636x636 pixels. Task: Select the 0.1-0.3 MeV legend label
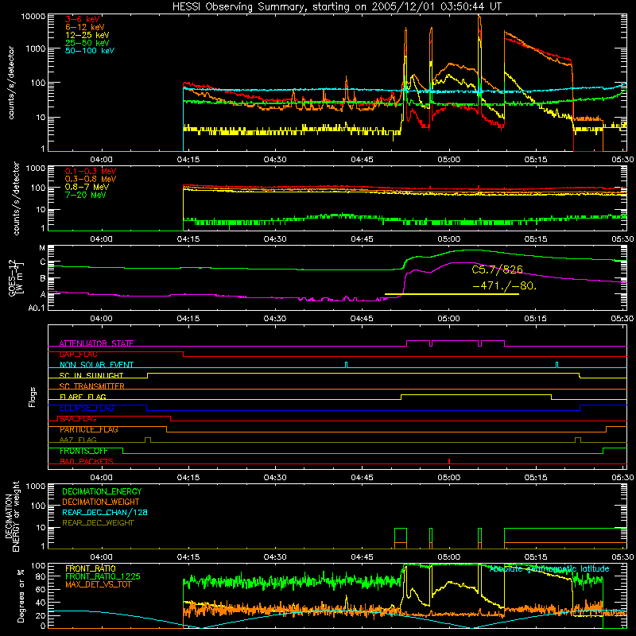tap(91, 171)
